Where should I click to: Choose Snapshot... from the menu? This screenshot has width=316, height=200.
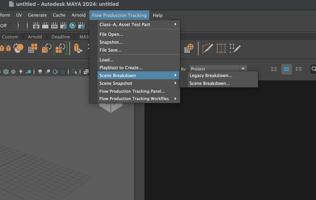[x=139, y=42]
